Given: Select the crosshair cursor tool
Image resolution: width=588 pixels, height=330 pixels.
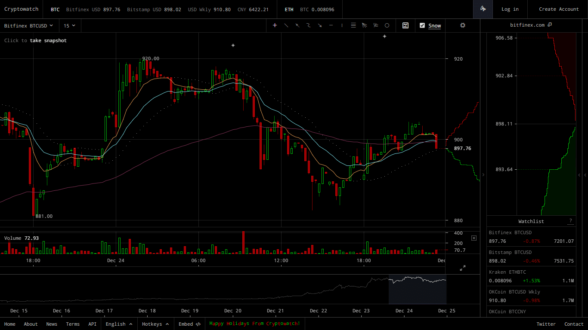Looking at the screenshot, I should tap(275, 25).
